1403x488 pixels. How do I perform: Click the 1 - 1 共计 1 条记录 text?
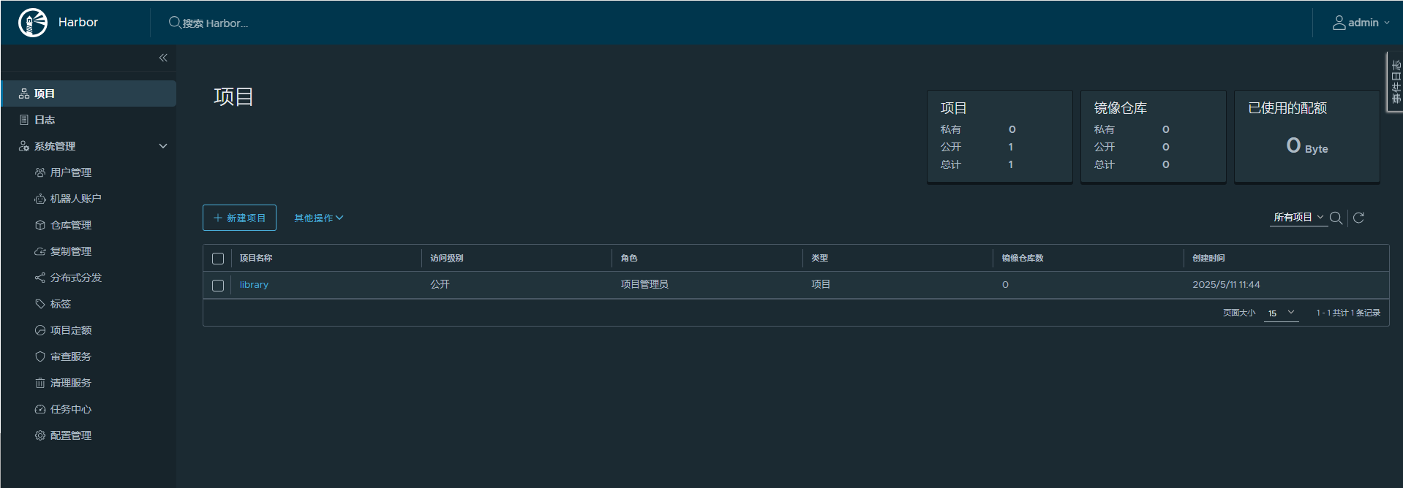[x=1348, y=313]
